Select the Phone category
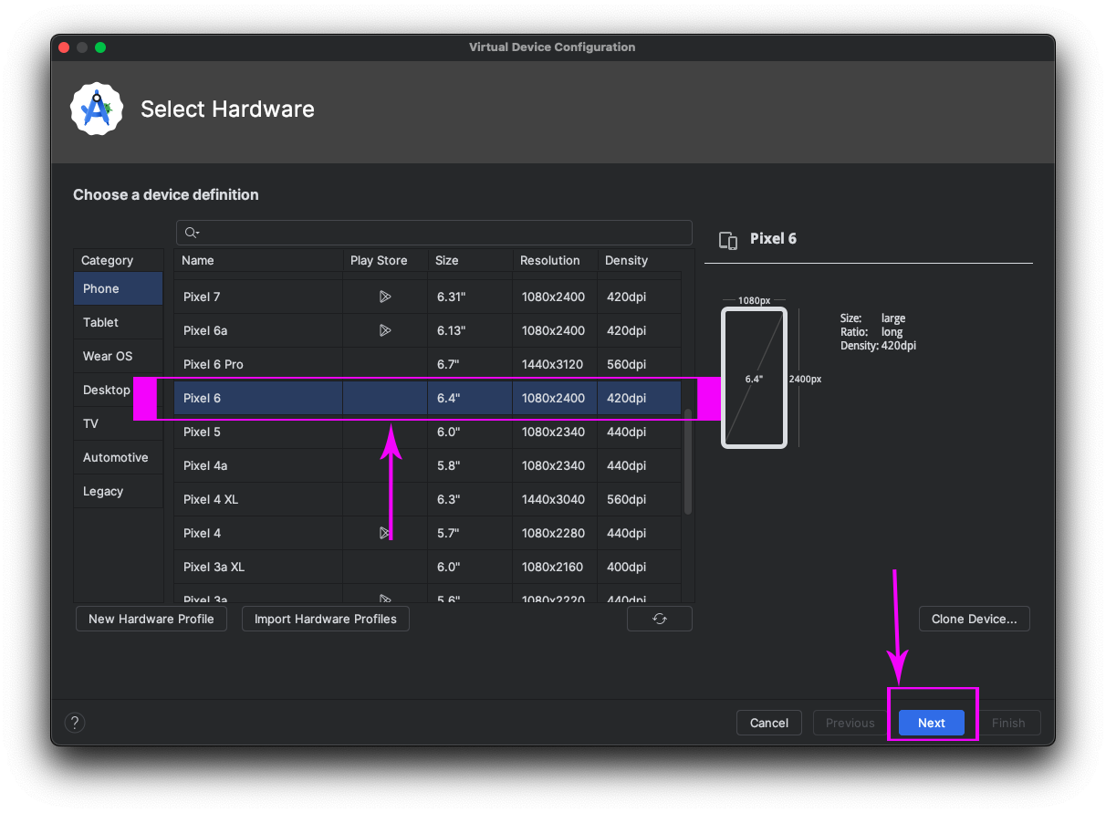 (119, 288)
